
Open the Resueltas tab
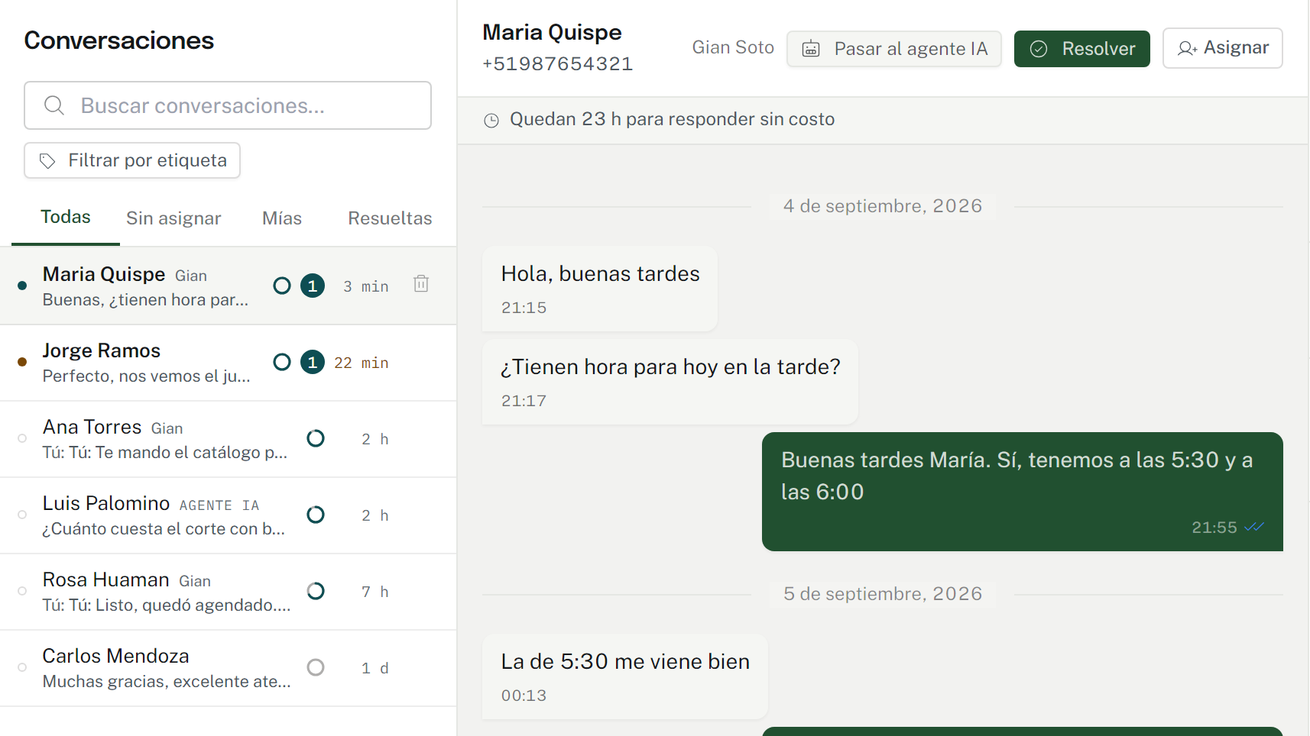coord(390,218)
